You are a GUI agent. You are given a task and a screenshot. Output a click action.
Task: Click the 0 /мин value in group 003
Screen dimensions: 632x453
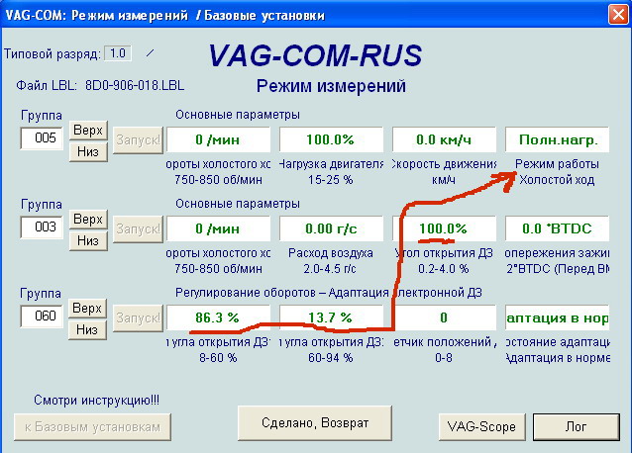(218, 228)
